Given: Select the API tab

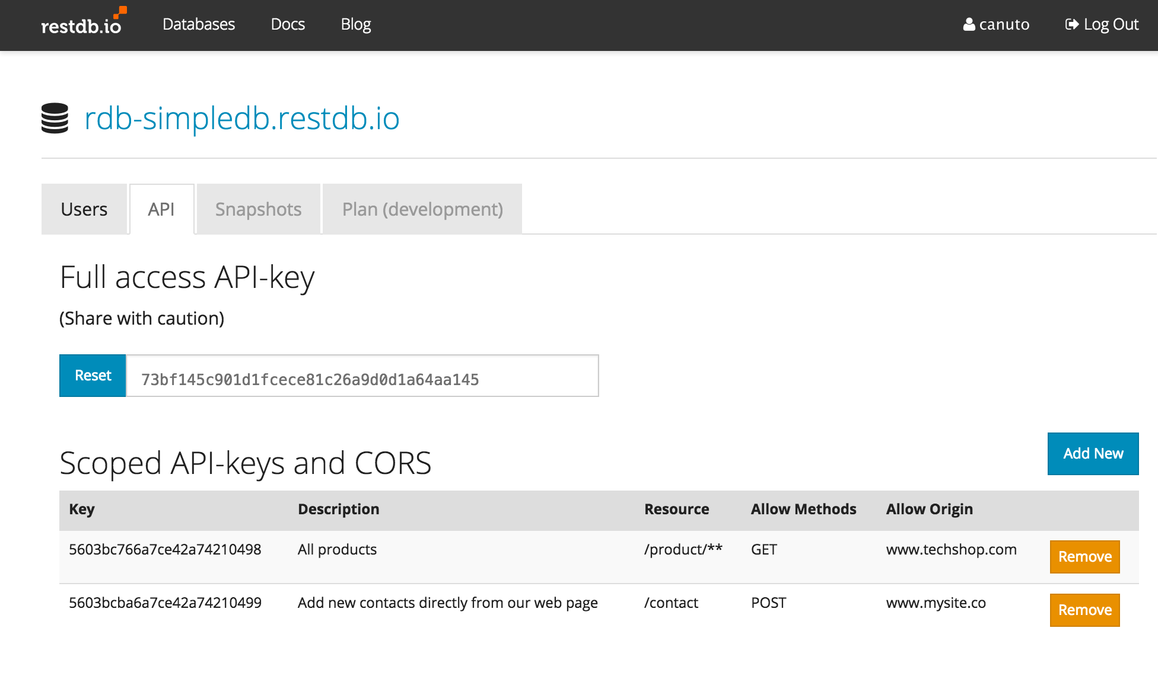Looking at the screenshot, I should click(x=161, y=209).
